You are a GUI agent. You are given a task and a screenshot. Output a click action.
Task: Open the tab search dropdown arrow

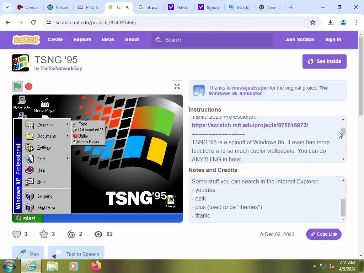coord(7,7)
